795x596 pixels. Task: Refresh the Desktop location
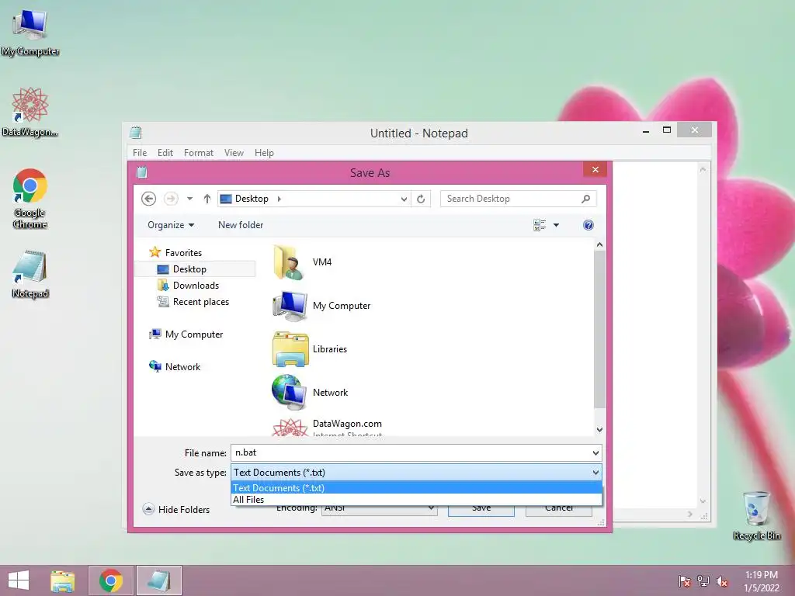pos(421,199)
